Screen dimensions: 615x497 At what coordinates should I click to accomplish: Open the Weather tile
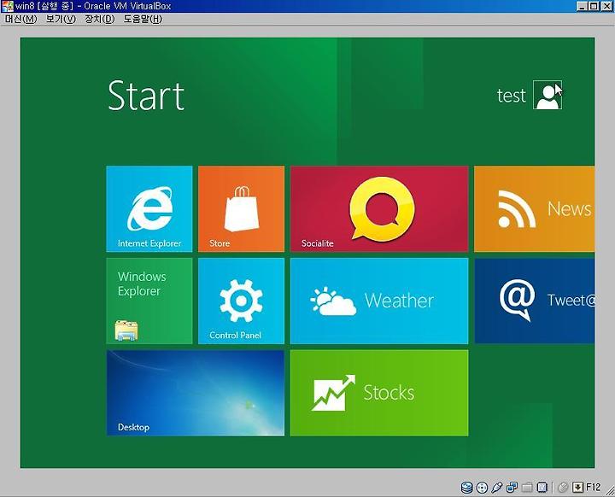379,301
